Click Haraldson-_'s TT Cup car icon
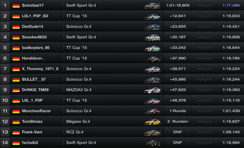 152,59
